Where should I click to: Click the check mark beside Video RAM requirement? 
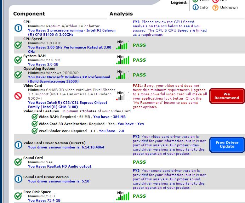coord(35,117)
